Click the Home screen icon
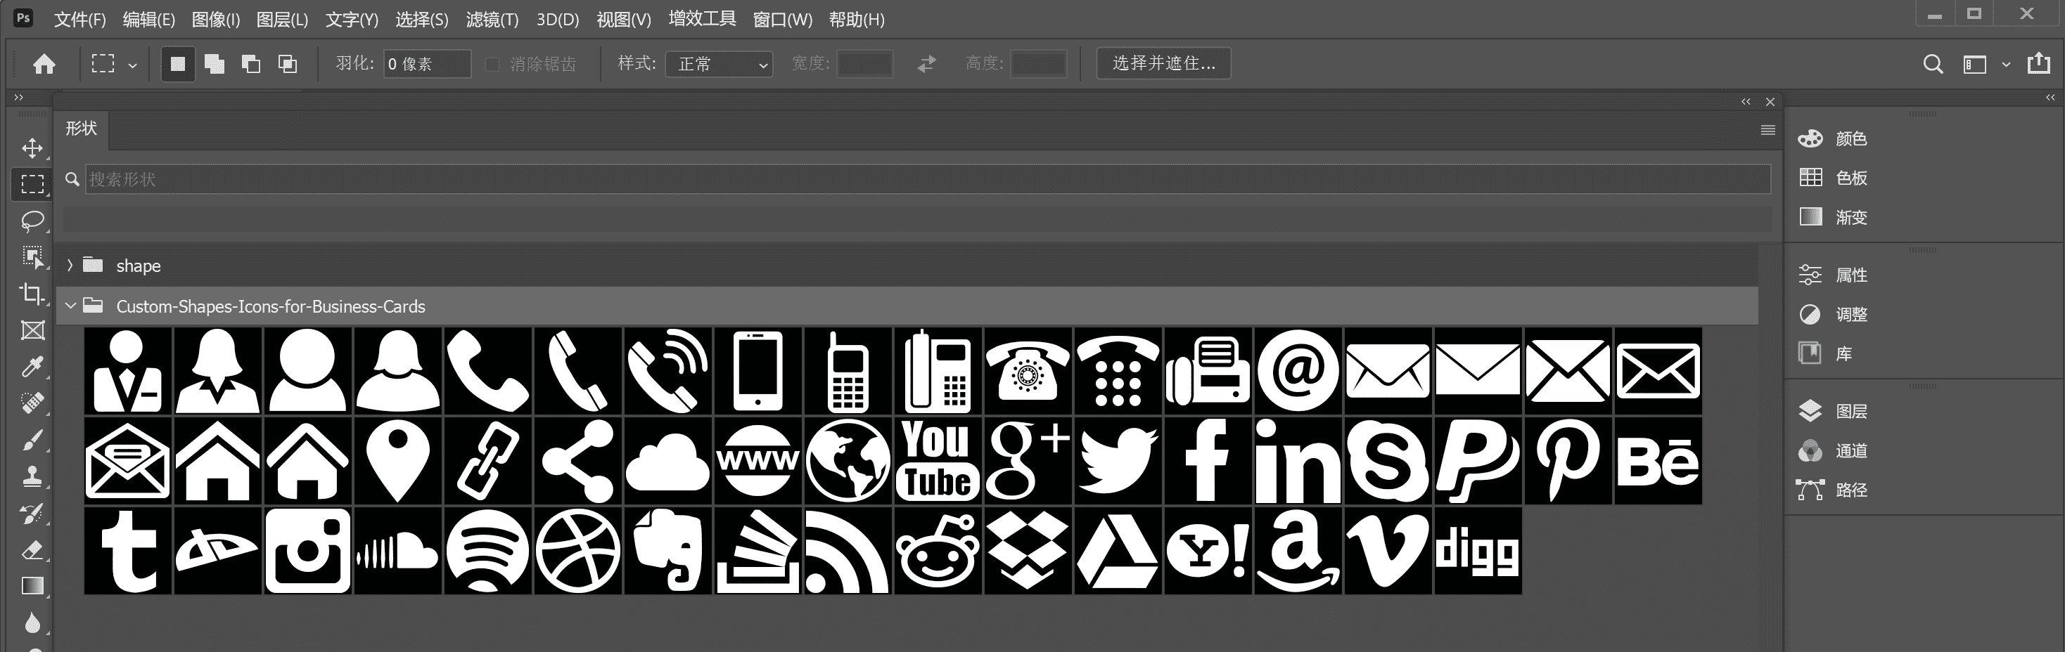The height and width of the screenshot is (652, 2065). click(44, 64)
